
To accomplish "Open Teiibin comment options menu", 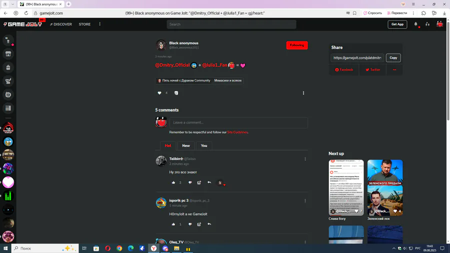I will 305,159.
